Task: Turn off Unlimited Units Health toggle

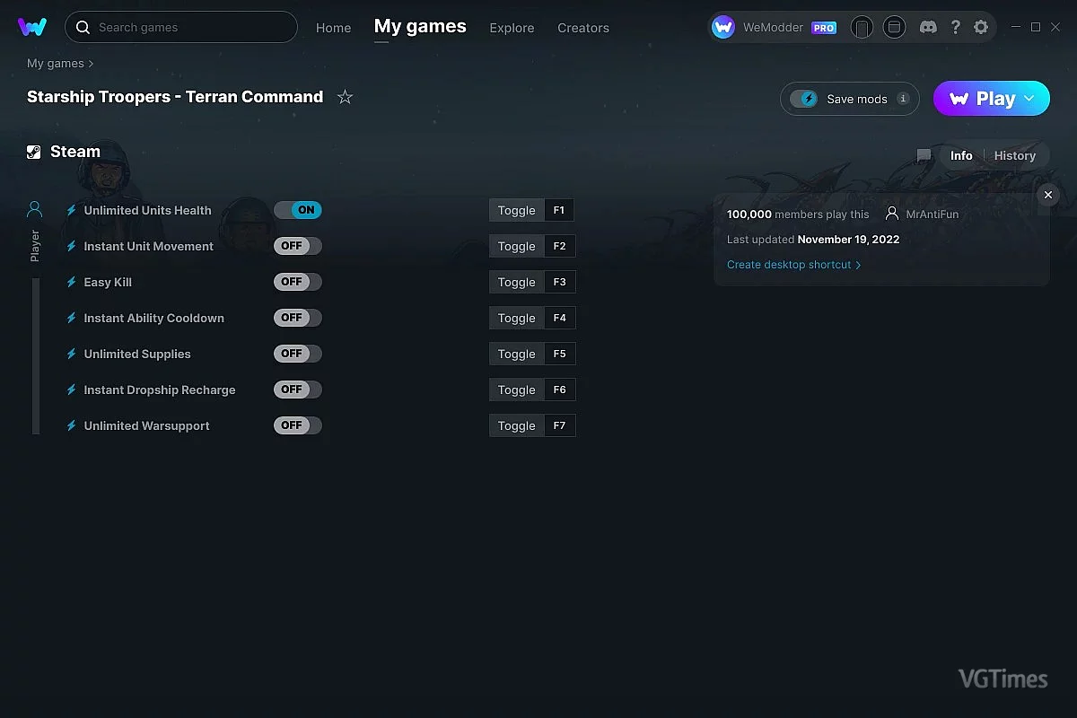Action: (x=298, y=210)
